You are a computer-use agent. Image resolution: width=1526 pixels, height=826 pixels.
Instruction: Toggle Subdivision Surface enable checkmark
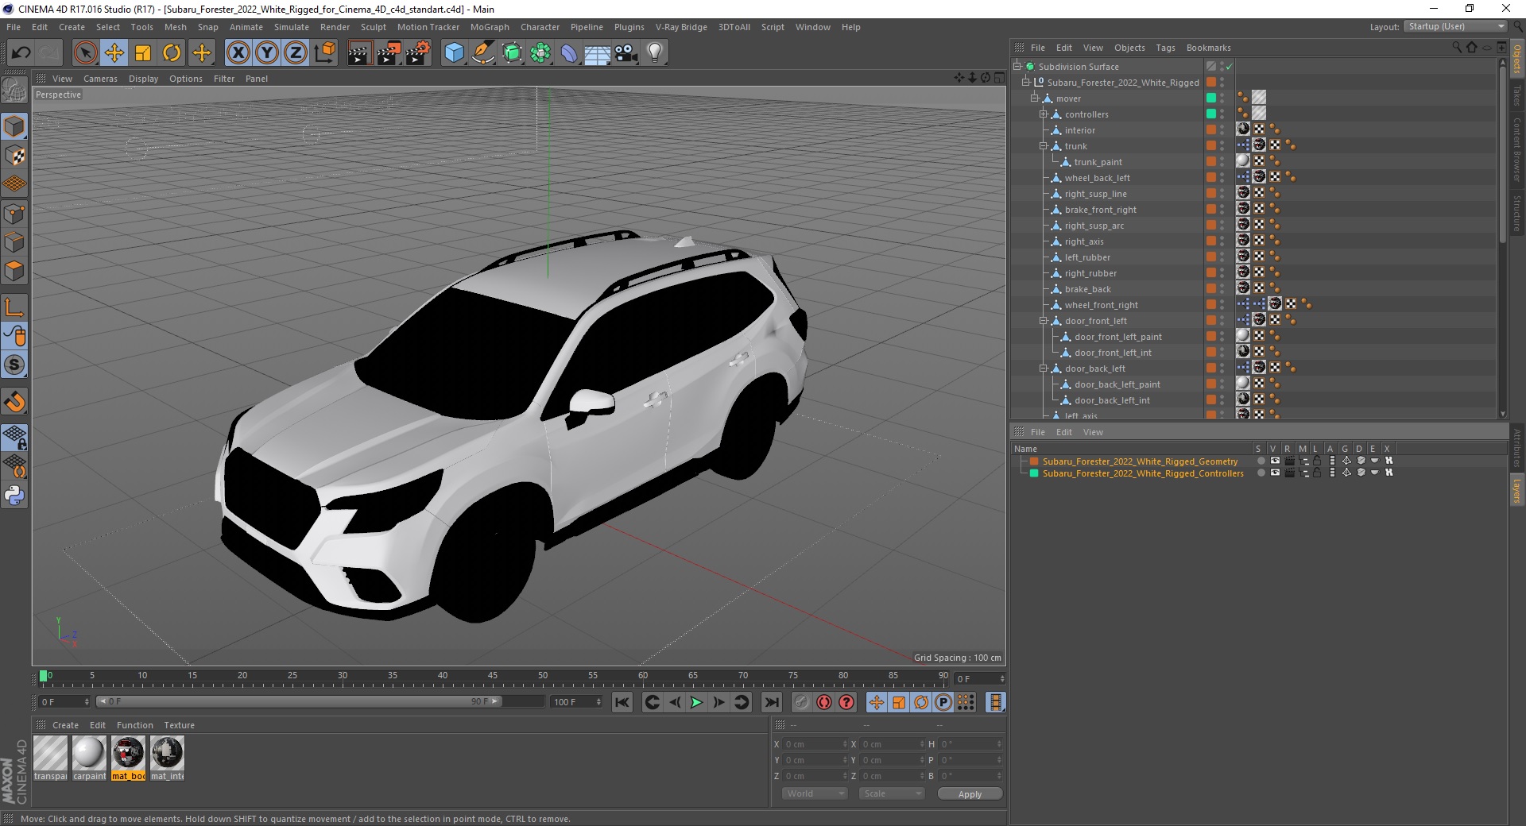point(1230,67)
